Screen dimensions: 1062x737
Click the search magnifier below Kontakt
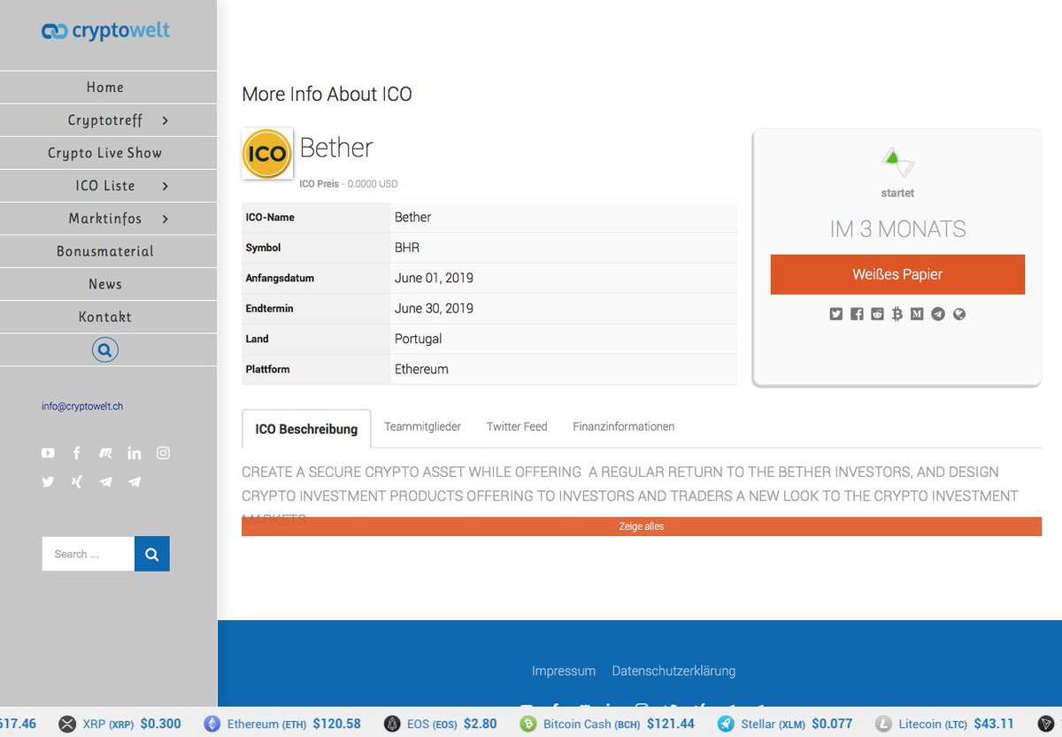104,349
